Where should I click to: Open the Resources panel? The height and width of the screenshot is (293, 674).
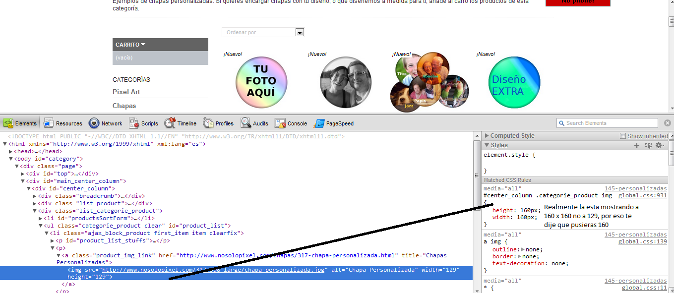62,123
